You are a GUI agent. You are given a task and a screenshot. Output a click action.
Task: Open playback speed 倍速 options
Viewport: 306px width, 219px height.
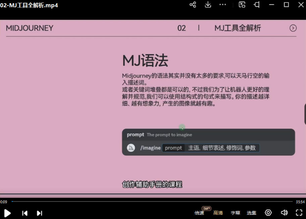click(x=199, y=213)
